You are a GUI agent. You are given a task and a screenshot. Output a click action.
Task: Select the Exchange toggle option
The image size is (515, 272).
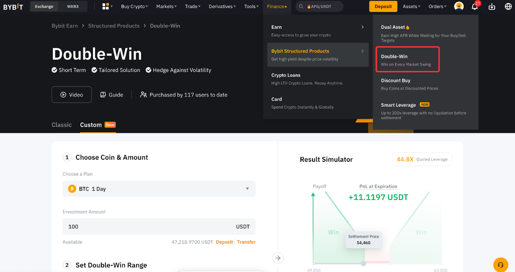[44, 6]
